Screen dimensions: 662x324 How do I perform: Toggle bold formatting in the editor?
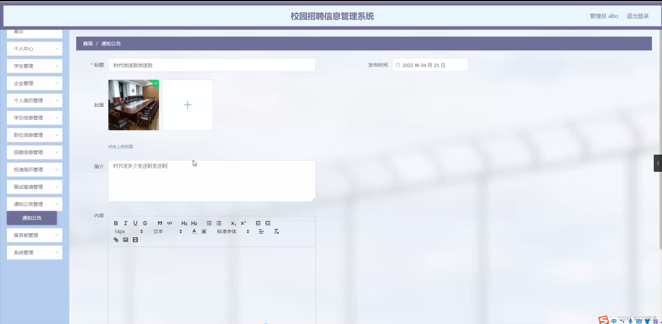coord(116,223)
